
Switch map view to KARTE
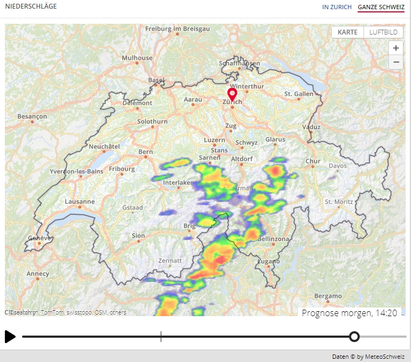click(347, 32)
